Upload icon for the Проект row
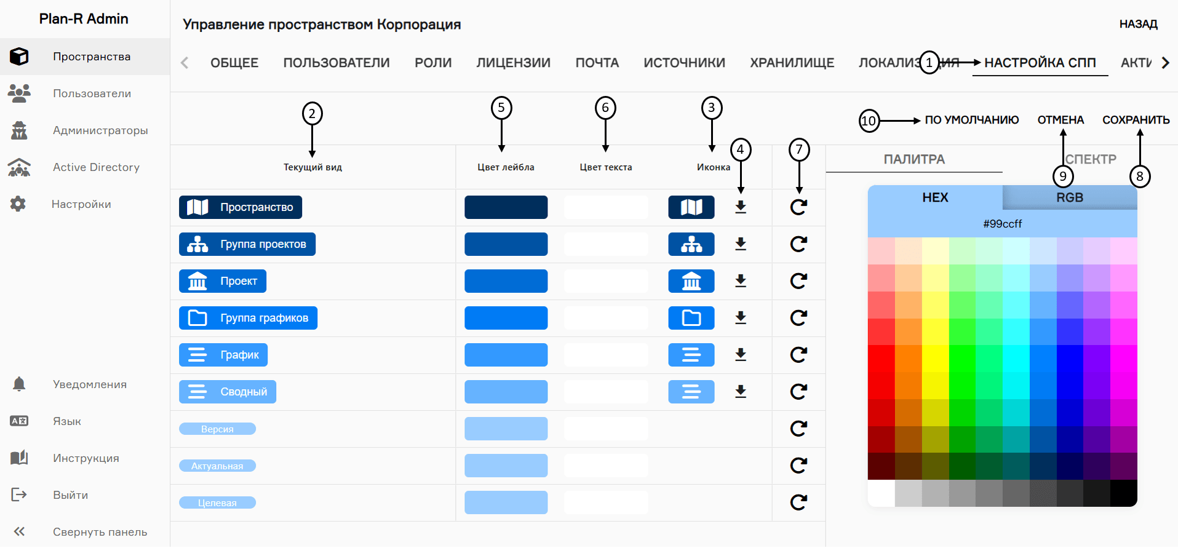Screen dimensions: 1178x548 (740, 281)
